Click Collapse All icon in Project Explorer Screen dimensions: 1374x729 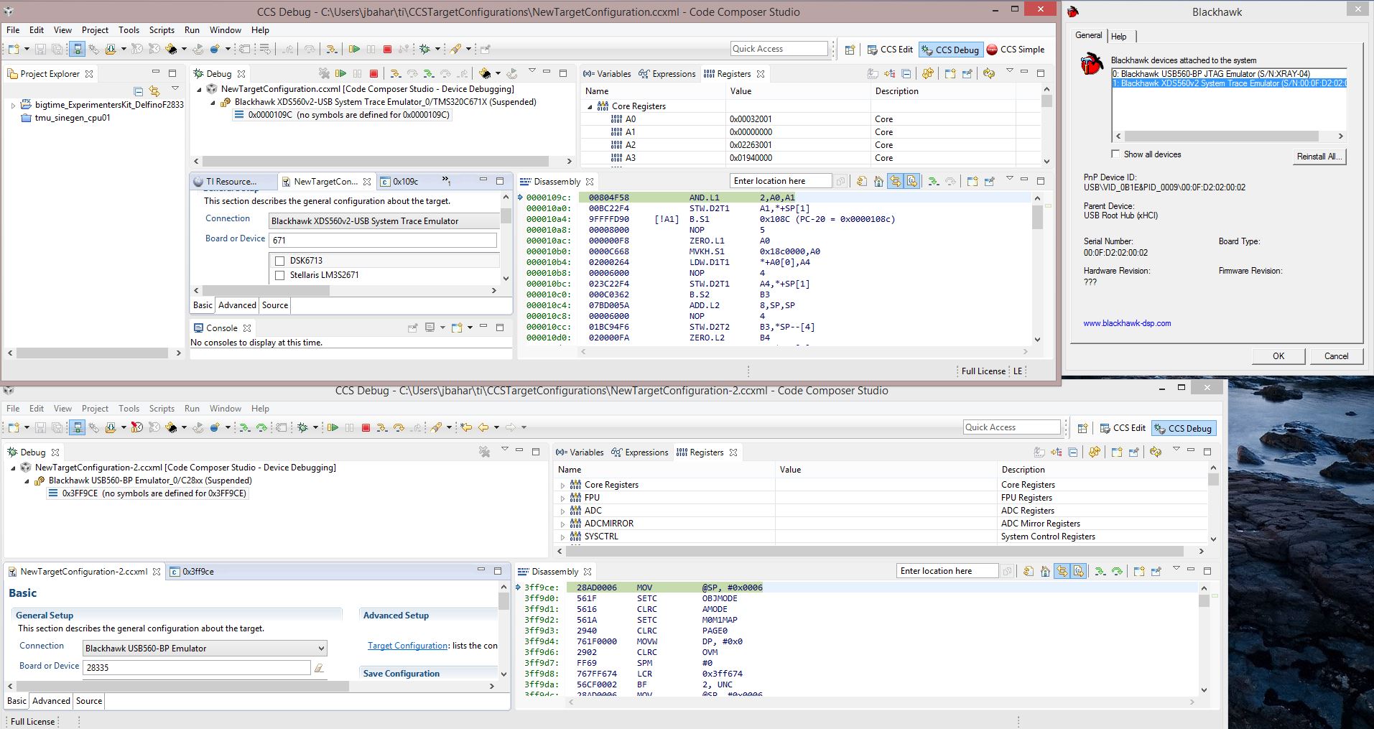(139, 91)
